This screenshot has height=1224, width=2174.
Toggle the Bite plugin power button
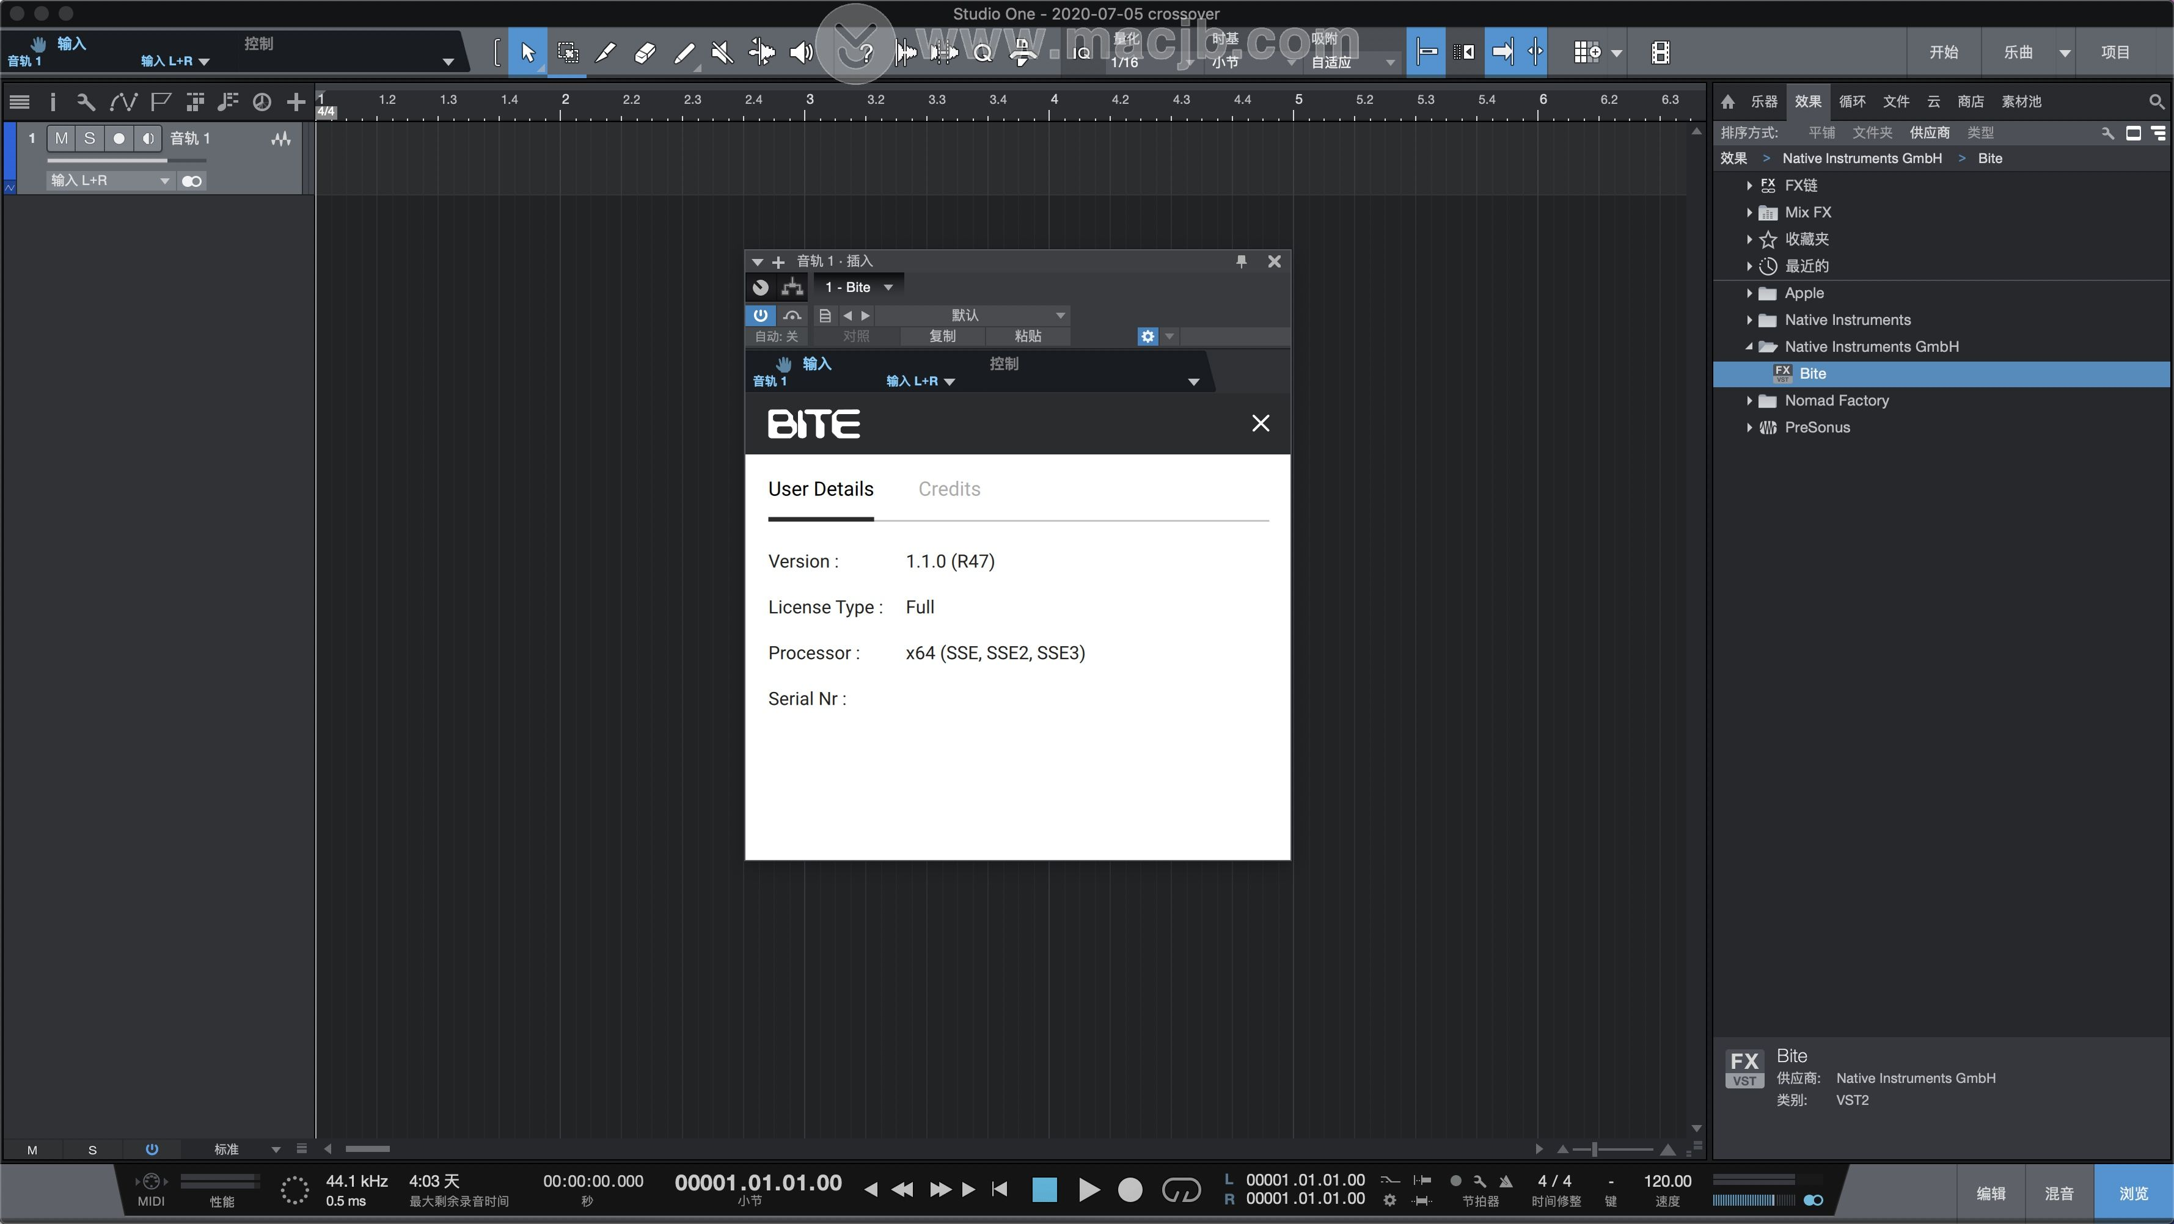[x=760, y=315]
